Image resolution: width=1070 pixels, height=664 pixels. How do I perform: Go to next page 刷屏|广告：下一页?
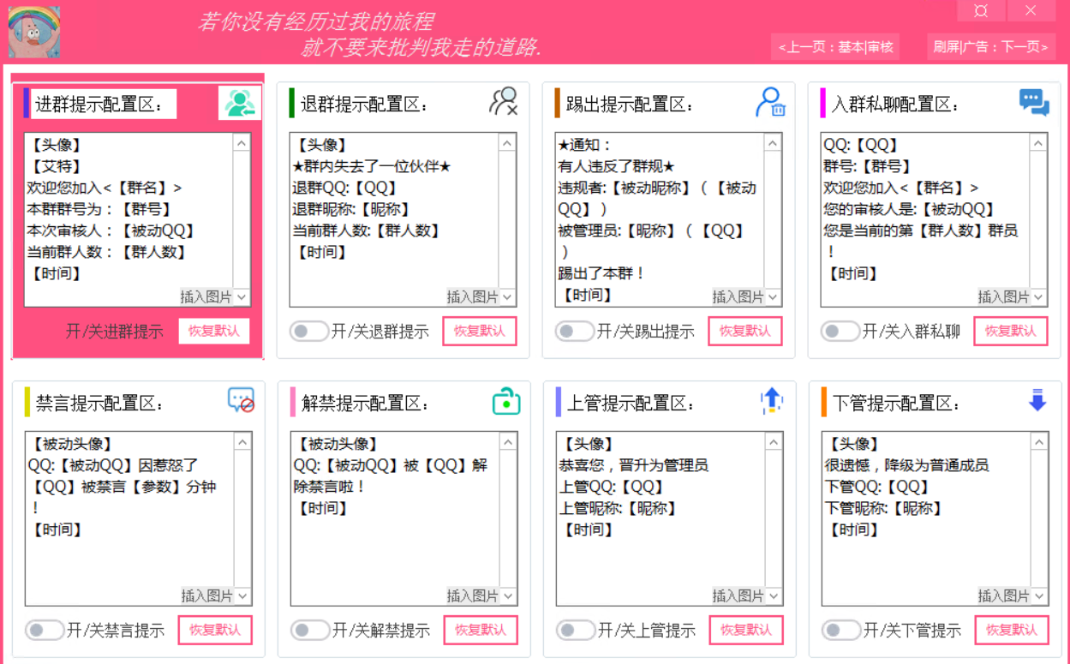[x=991, y=47]
